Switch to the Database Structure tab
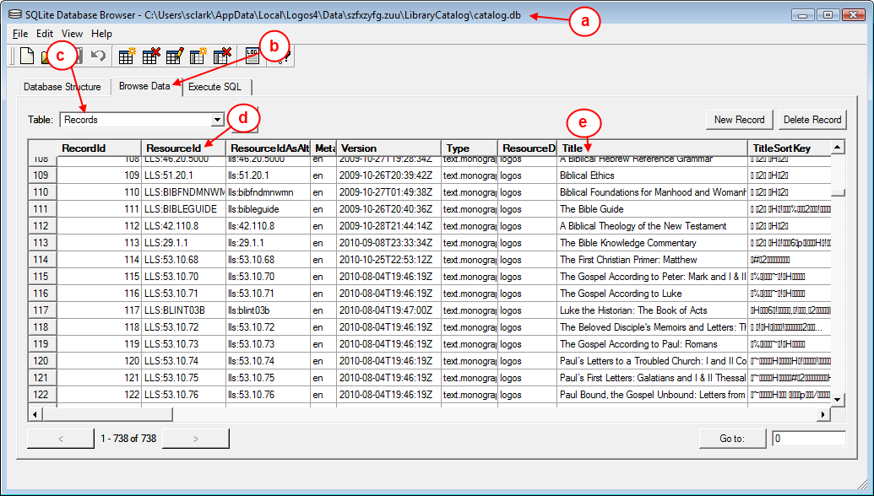Image resolution: width=874 pixels, height=496 pixels. [62, 87]
